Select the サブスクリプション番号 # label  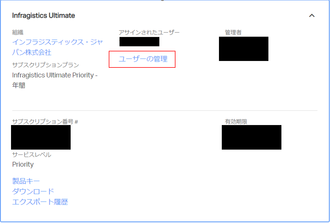coord(45,121)
